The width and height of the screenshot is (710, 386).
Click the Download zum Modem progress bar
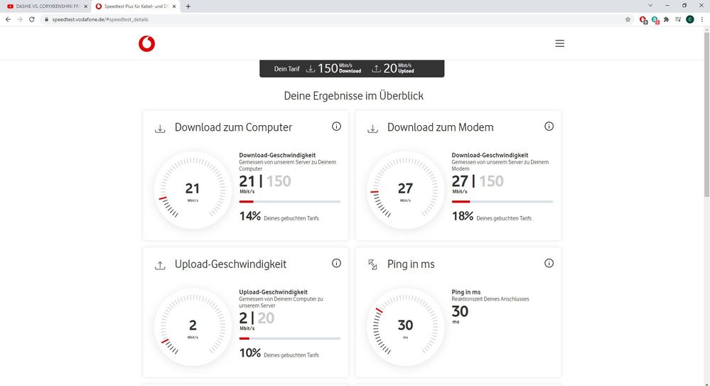click(502, 202)
